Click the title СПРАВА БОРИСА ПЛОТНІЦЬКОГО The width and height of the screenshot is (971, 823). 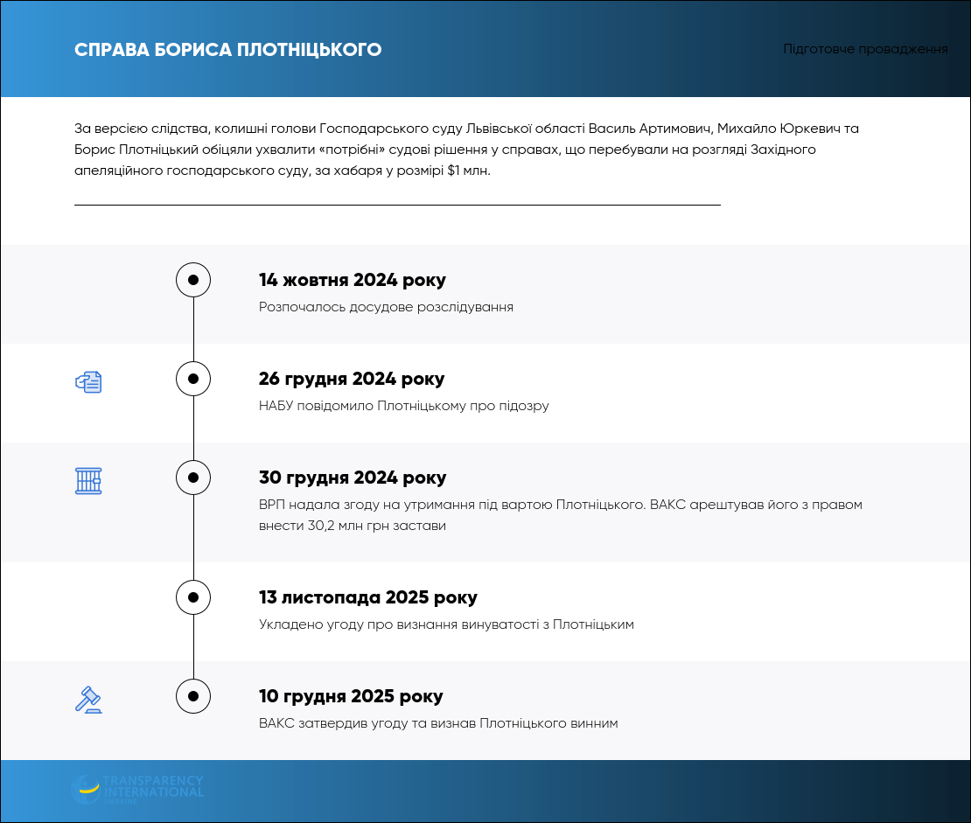pyautogui.click(x=228, y=50)
